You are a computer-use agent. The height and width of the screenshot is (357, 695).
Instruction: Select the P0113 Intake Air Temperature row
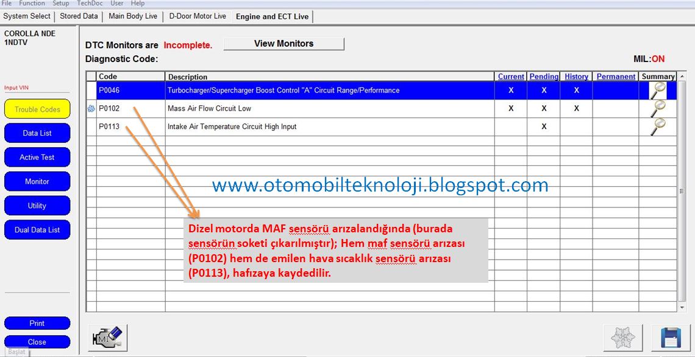tap(329, 127)
